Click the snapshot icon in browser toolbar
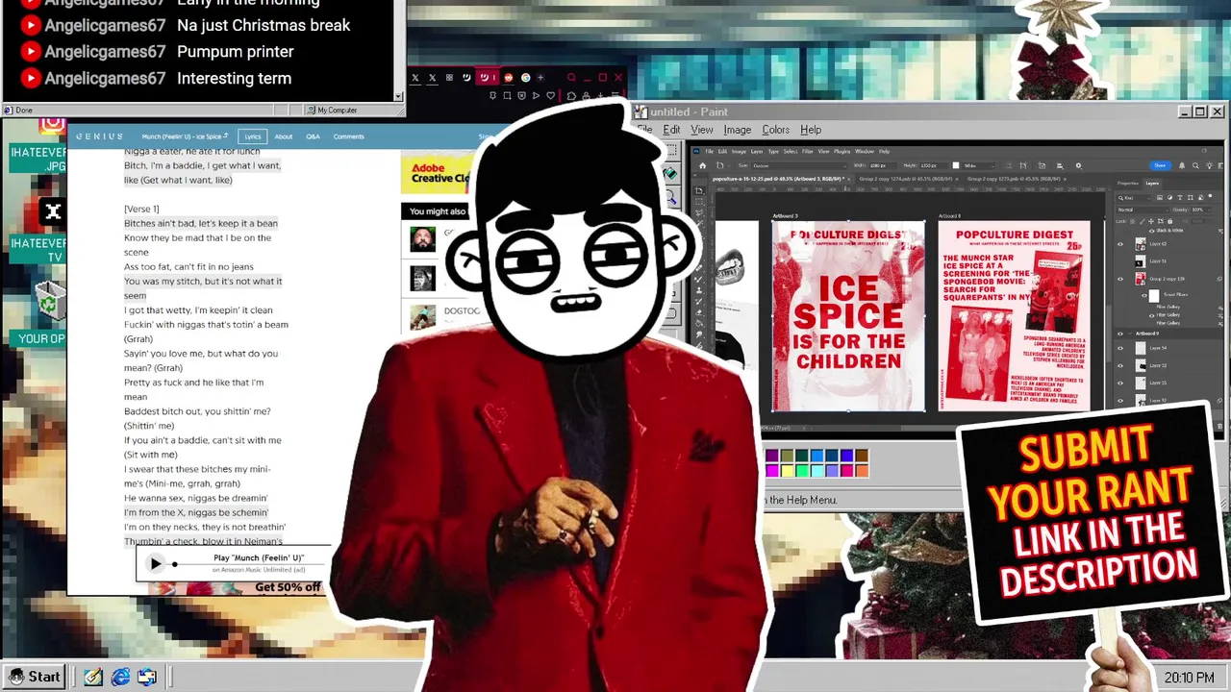The width and height of the screenshot is (1231, 692). point(507,96)
